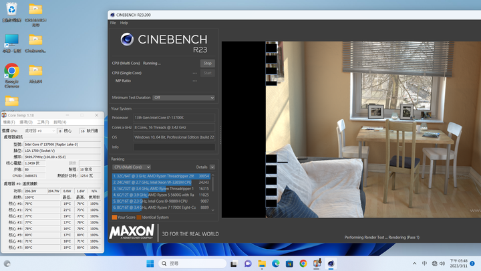
Task: Open the Chat app on the taskbar
Action: [248, 264]
